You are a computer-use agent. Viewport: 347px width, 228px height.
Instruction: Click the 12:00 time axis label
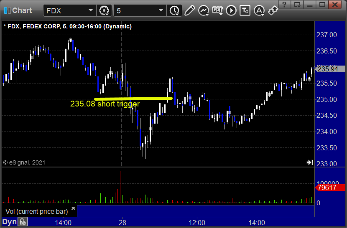pyautogui.click(x=197, y=223)
